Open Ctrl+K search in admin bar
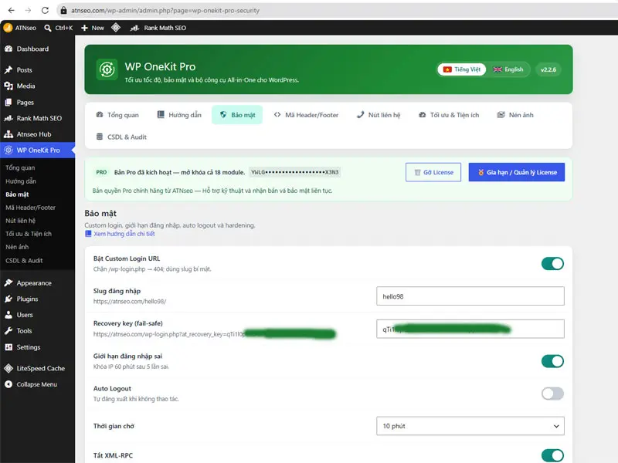The height and width of the screenshot is (463, 618). [x=59, y=28]
